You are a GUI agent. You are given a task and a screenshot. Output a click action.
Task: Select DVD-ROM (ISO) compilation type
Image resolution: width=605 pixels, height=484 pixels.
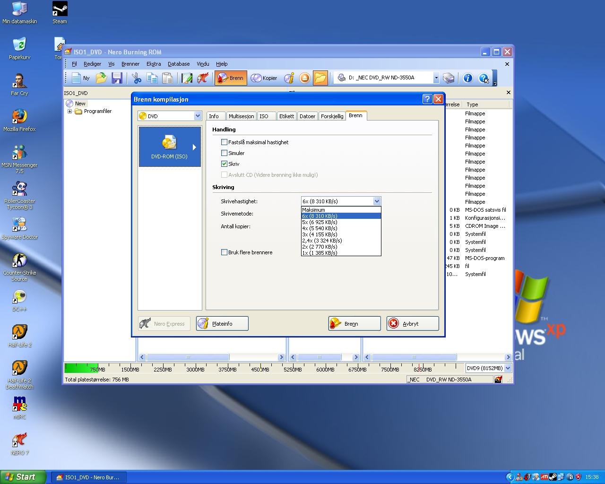click(170, 147)
